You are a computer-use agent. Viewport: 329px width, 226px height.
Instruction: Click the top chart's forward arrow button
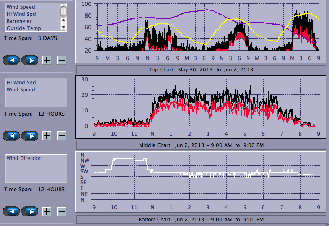pos(30,60)
